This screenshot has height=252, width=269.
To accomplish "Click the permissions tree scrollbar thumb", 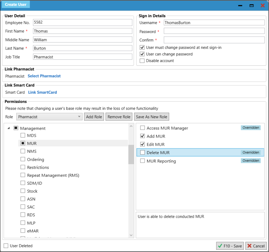I will (x=131, y=154).
